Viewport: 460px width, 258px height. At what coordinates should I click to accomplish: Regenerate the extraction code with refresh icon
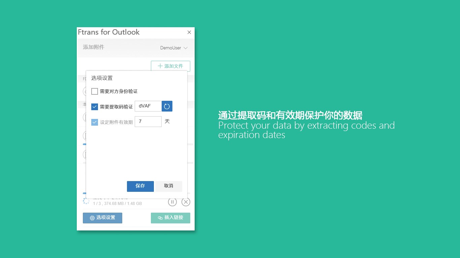[167, 106]
